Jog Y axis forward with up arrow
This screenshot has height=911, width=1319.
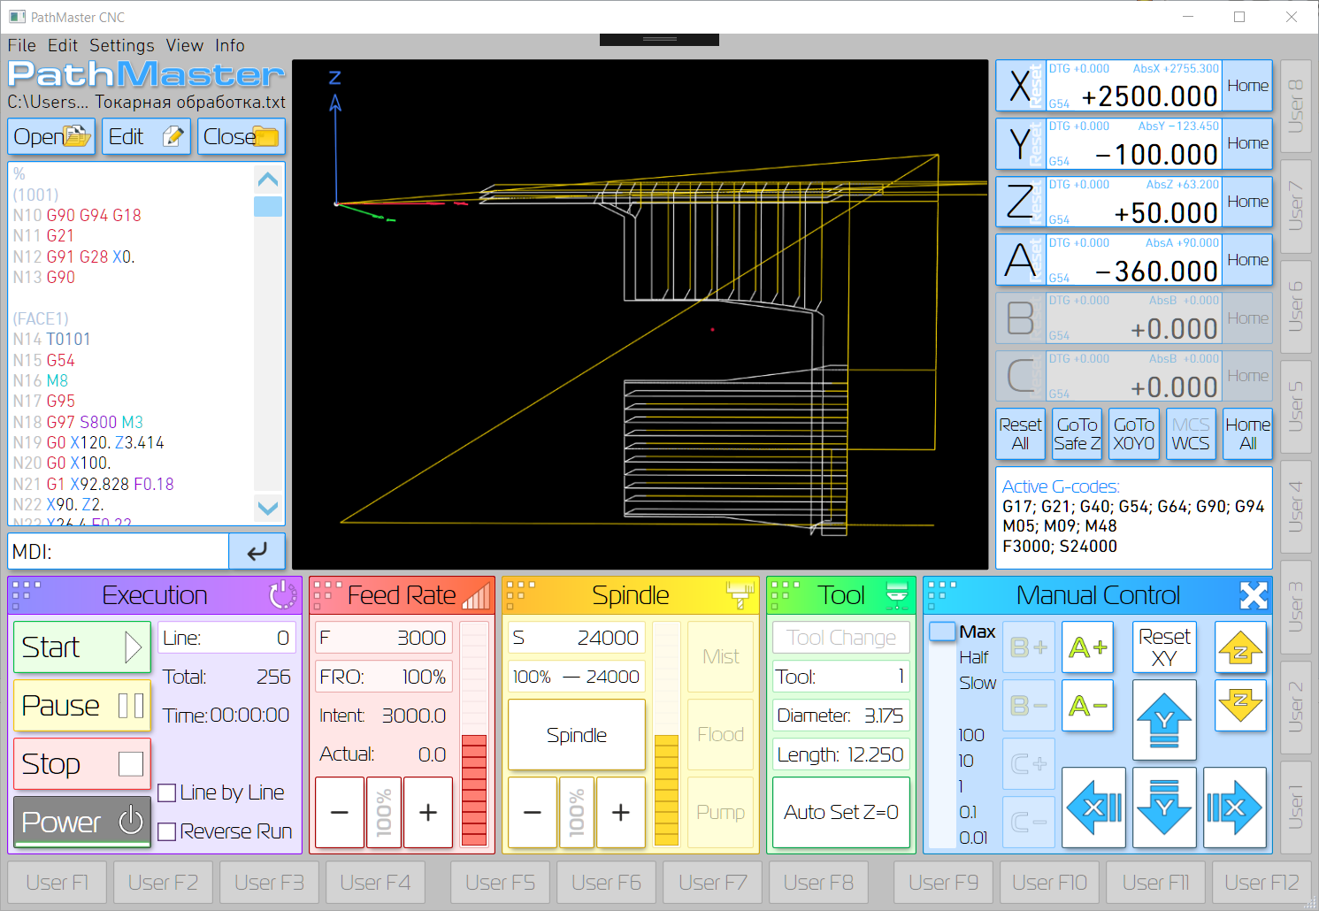coord(1164,720)
